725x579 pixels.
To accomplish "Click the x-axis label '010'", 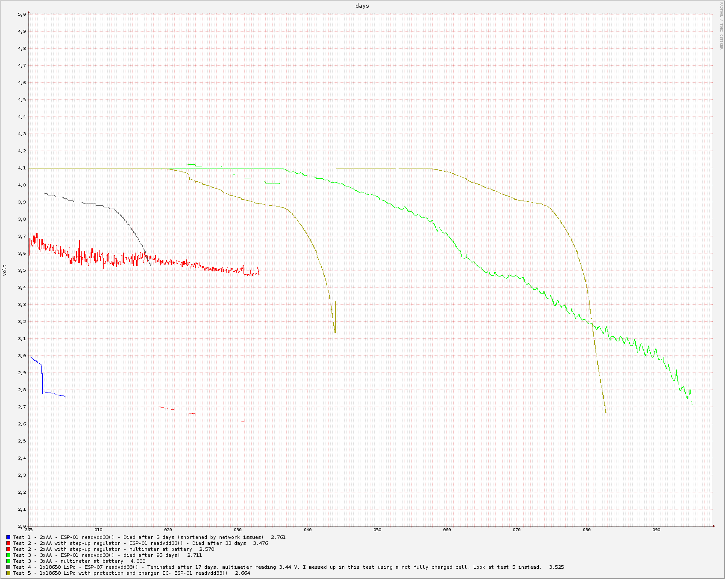I will tap(98, 530).
